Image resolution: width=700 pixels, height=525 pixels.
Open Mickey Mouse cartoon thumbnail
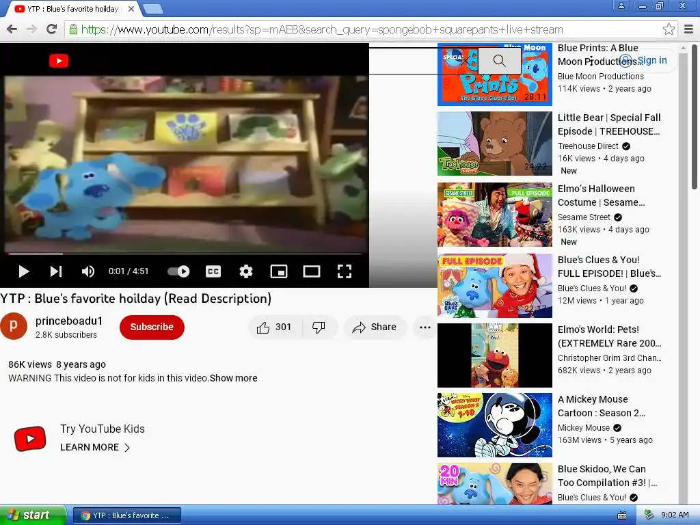(x=495, y=425)
